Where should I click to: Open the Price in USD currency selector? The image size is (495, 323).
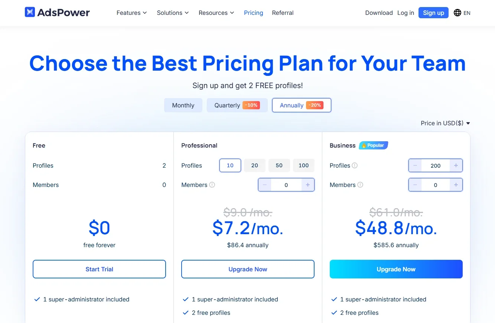click(x=445, y=123)
